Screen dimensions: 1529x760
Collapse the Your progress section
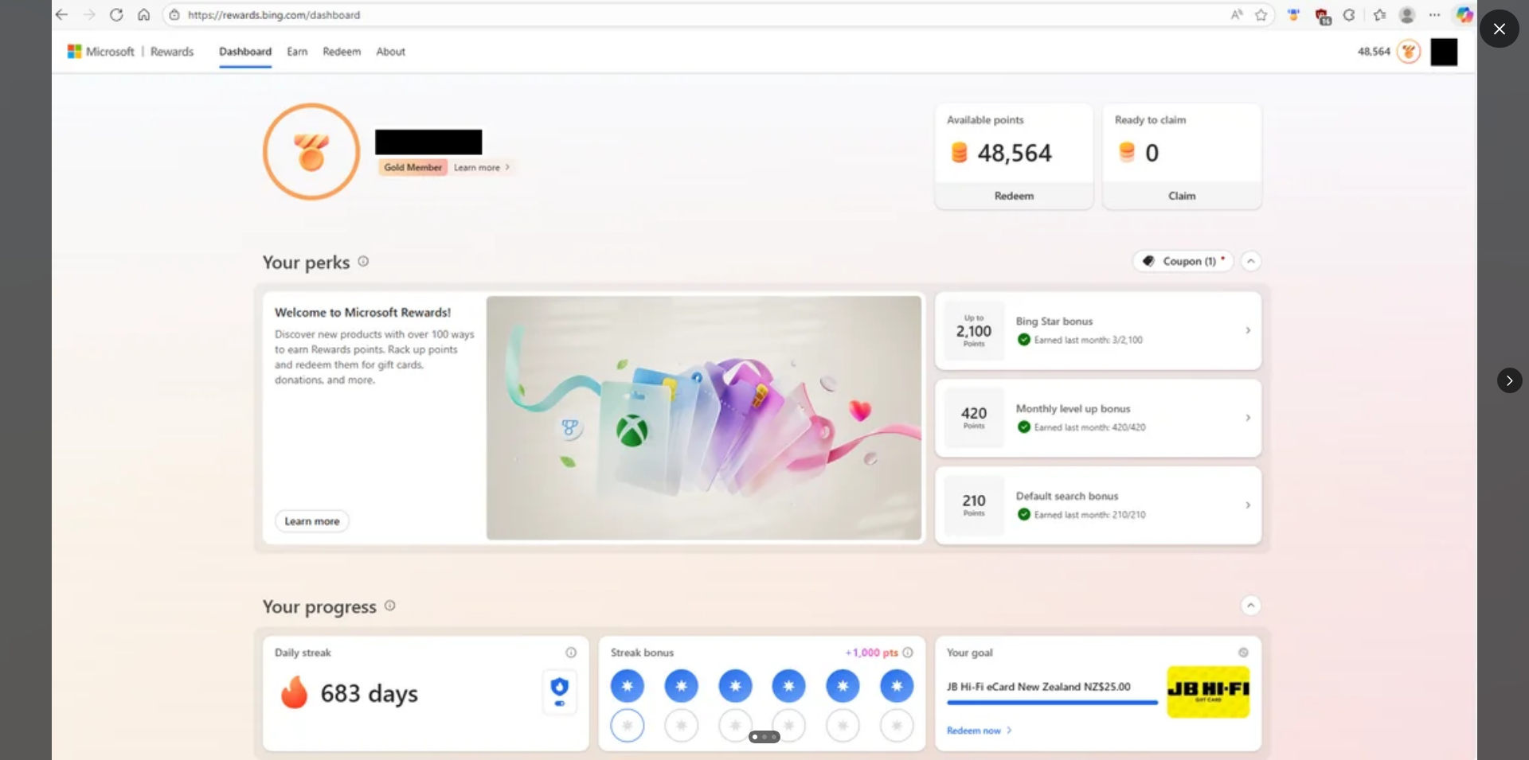1251,606
